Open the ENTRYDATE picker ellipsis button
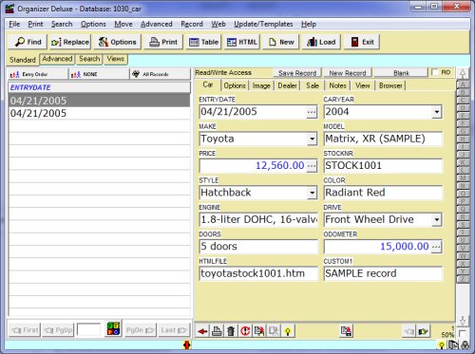Screen dimensions: 475x354 (312, 112)
